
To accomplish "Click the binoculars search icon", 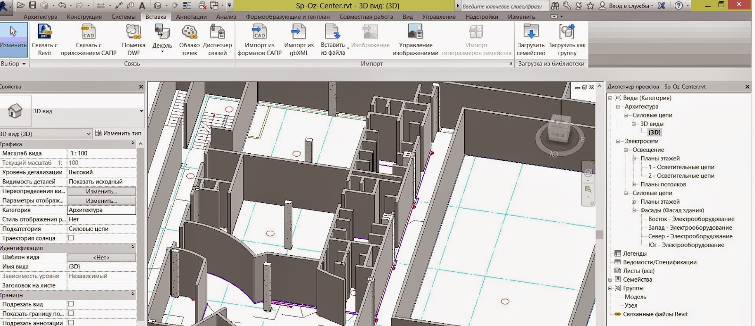I will click(555, 6).
